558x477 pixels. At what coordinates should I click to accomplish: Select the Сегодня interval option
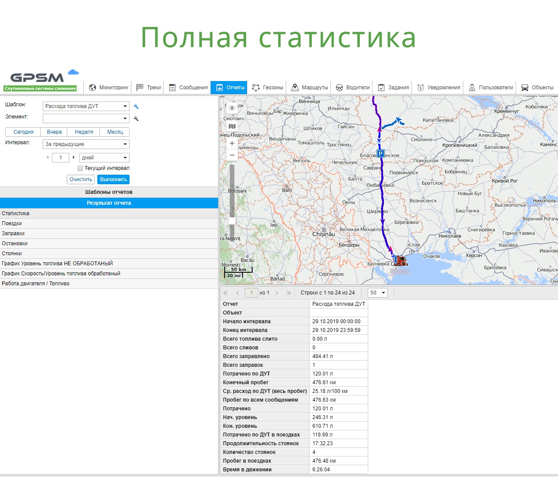(x=24, y=132)
